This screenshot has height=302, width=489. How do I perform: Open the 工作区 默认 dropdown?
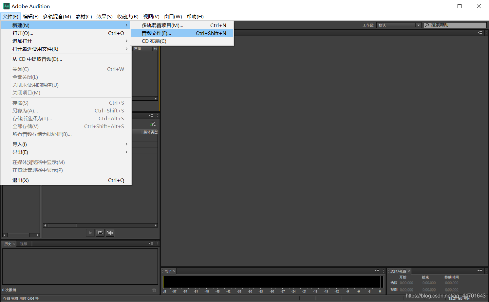(399, 25)
